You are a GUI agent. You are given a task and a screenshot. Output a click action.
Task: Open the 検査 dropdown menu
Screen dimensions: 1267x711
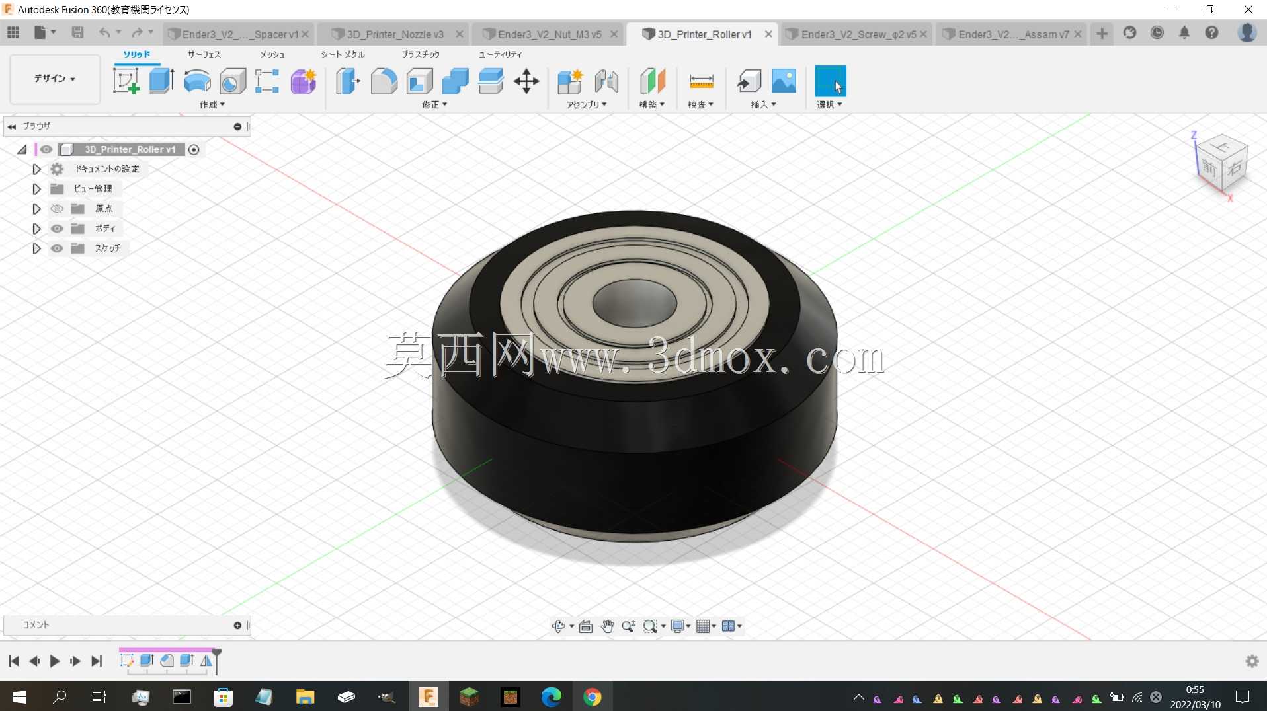point(700,105)
